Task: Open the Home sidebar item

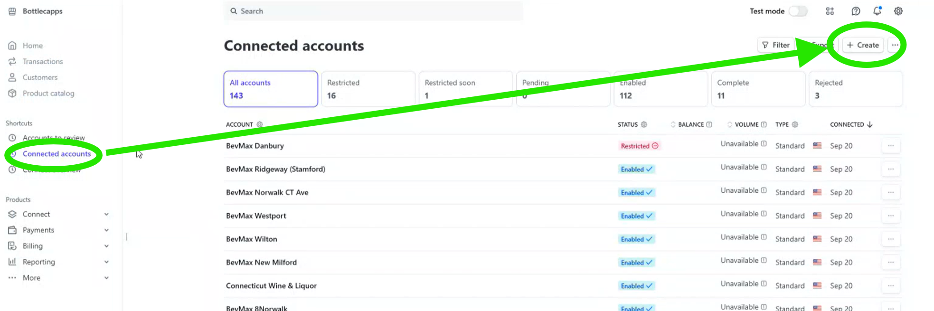Action: [x=32, y=46]
